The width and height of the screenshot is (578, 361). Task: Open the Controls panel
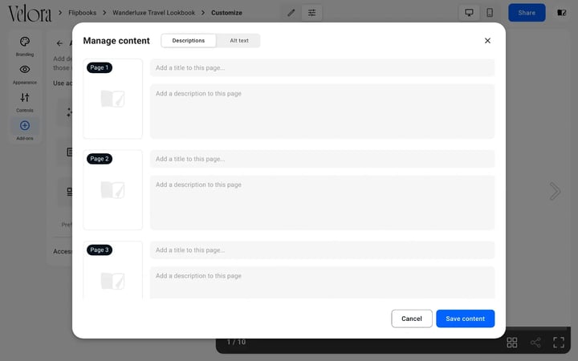[25, 103]
